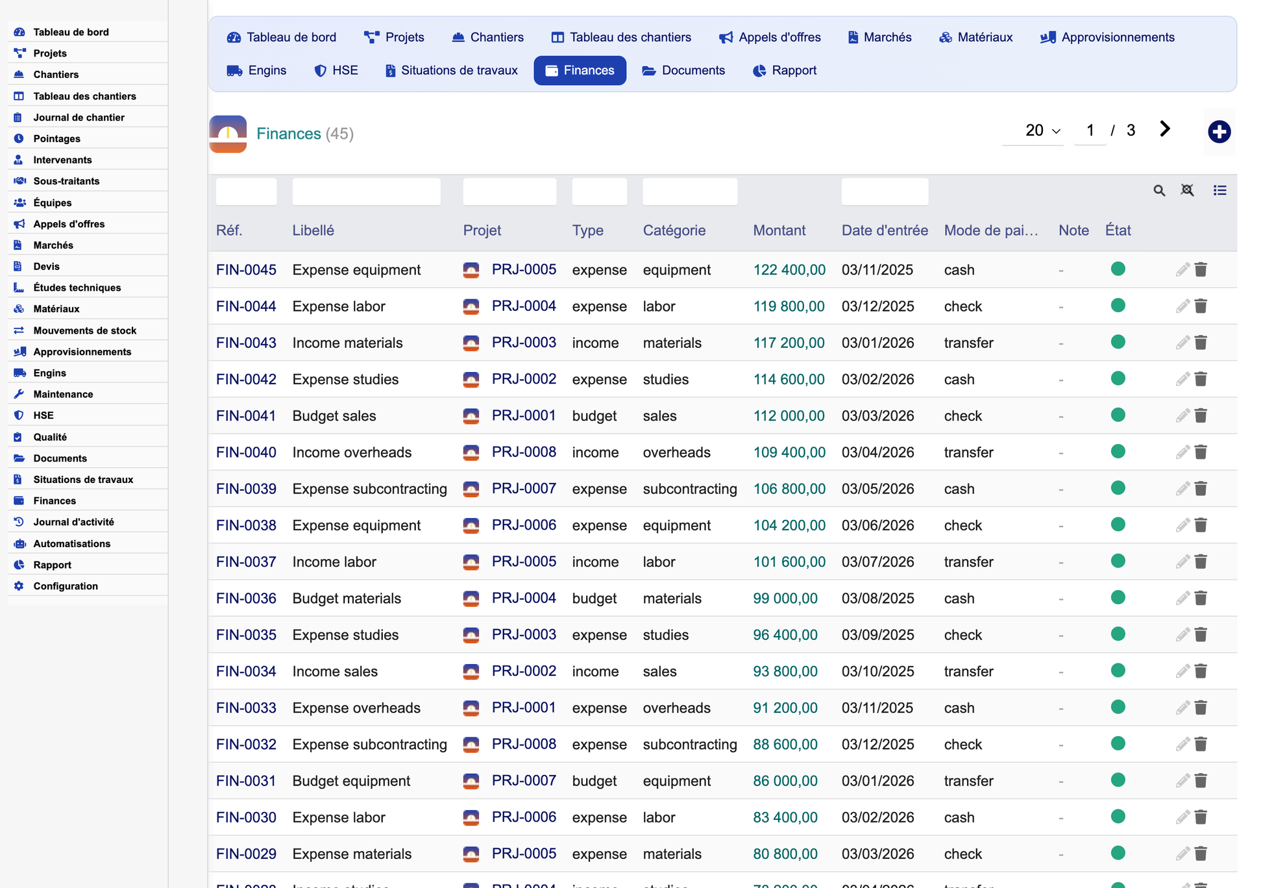The image size is (1263, 888).
Task: Click the Qualité checklist icon in sidebar
Action: pyautogui.click(x=18, y=437)
